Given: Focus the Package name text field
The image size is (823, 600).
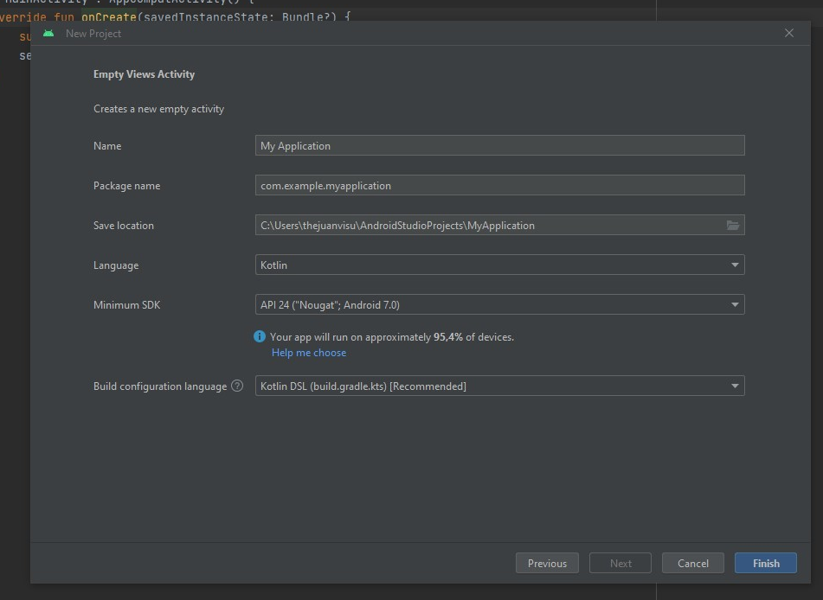Looking at the screenshot, I should click(499, 186).
